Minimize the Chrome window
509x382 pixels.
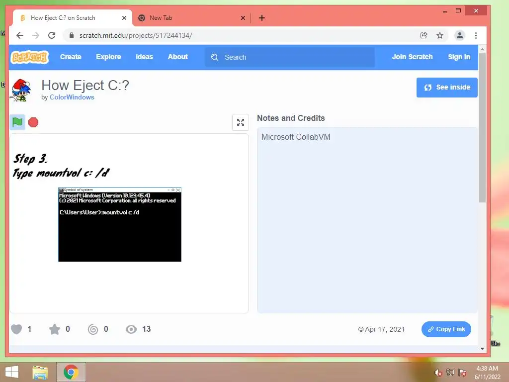coord(445,11)
